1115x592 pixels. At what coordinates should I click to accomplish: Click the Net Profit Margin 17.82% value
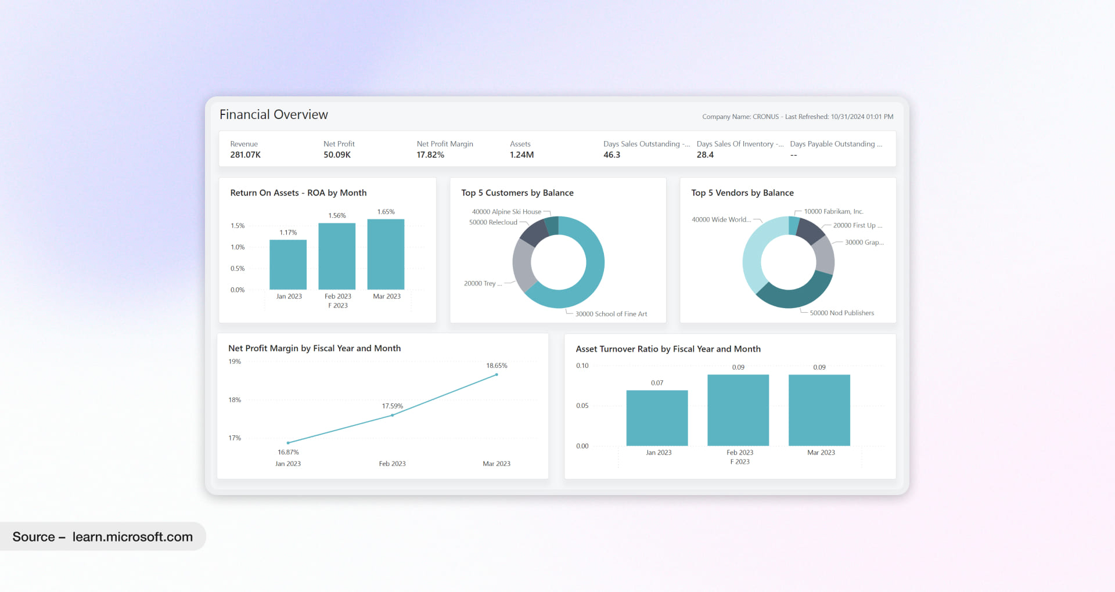pos(430,155)
